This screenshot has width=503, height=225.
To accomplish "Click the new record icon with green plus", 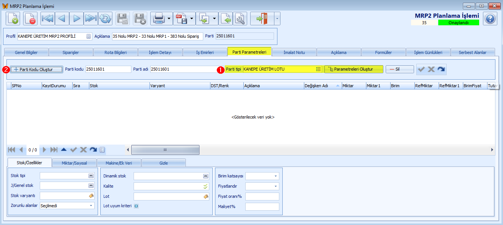I will [13, 18].
